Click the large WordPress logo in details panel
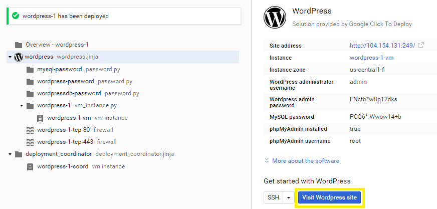The image size is (437, 209). click(275, 17)
